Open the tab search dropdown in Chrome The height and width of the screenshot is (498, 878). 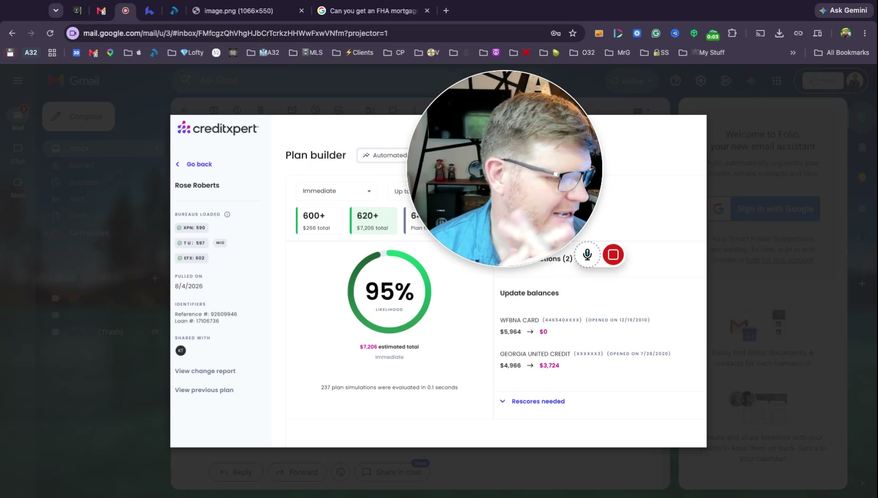55,11
